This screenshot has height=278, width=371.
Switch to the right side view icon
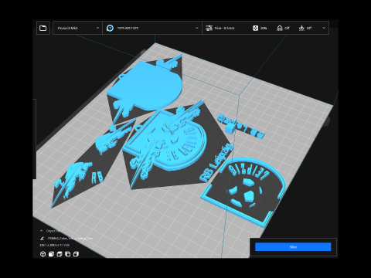76,254
